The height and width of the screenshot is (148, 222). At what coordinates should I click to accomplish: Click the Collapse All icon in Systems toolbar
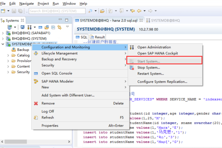(x=53, y=27)
